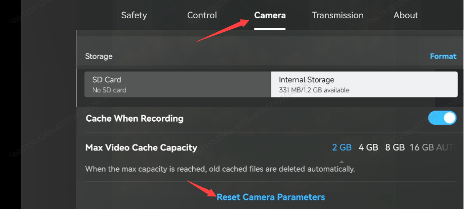
Task: Choose SD Card as storage location
Action: pos(178,84)
